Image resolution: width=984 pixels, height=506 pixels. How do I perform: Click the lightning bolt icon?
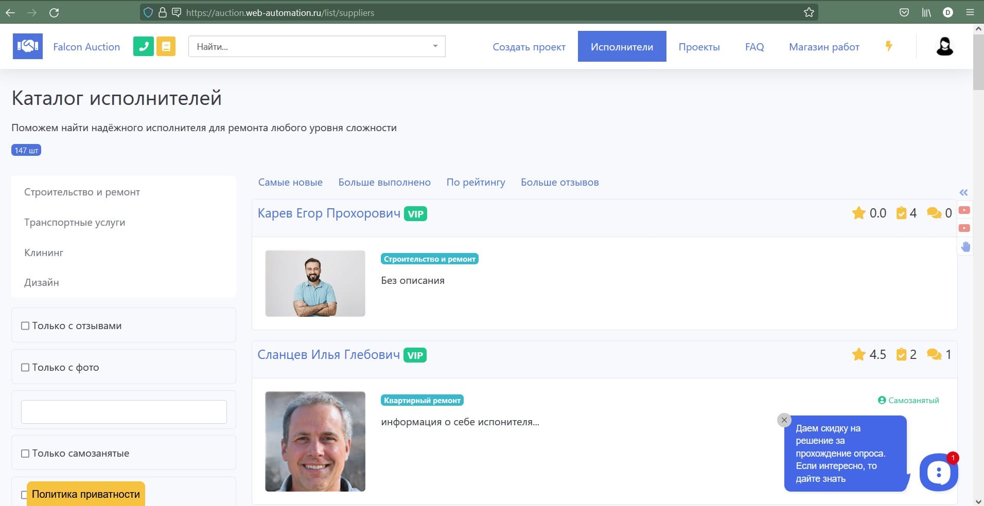coord(888,46)
